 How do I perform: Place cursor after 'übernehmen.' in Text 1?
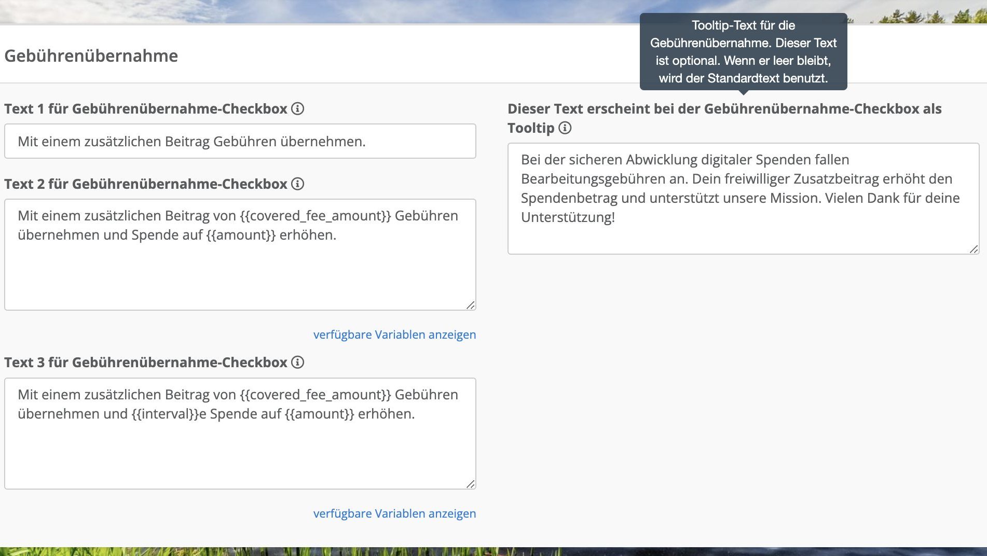click(x=367, y=141)
